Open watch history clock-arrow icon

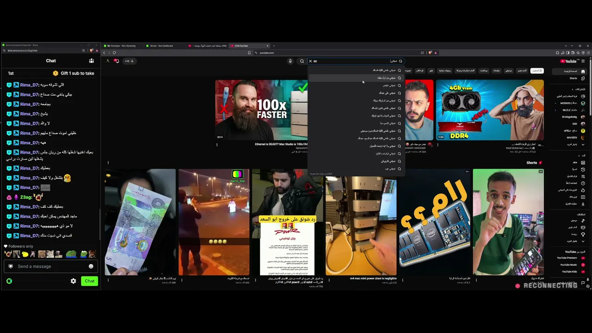(583, 169)
